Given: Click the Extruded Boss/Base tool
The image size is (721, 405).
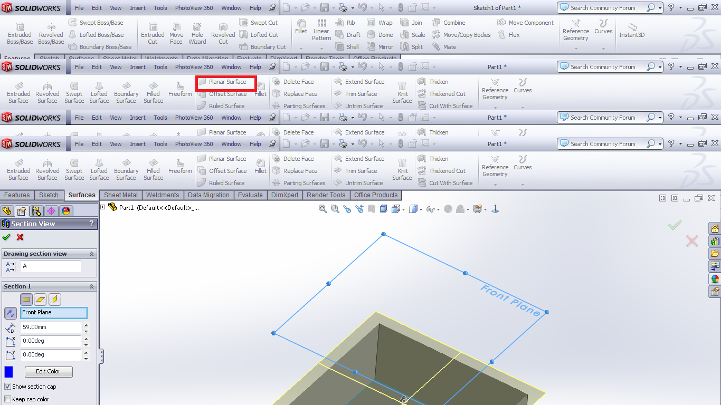Looking at the screenshot, I should [x=20, y=34].
